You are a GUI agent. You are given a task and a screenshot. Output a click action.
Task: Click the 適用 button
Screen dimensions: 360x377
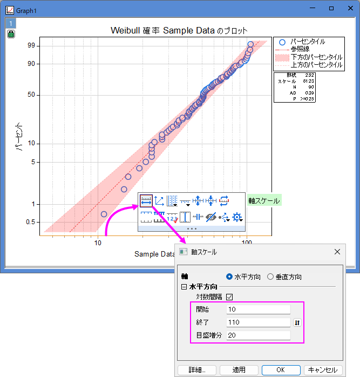pos(239,370)
